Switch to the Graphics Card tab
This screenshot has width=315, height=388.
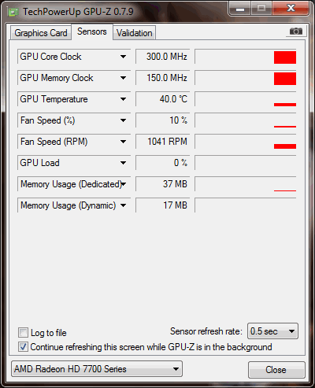coord(41,33)
